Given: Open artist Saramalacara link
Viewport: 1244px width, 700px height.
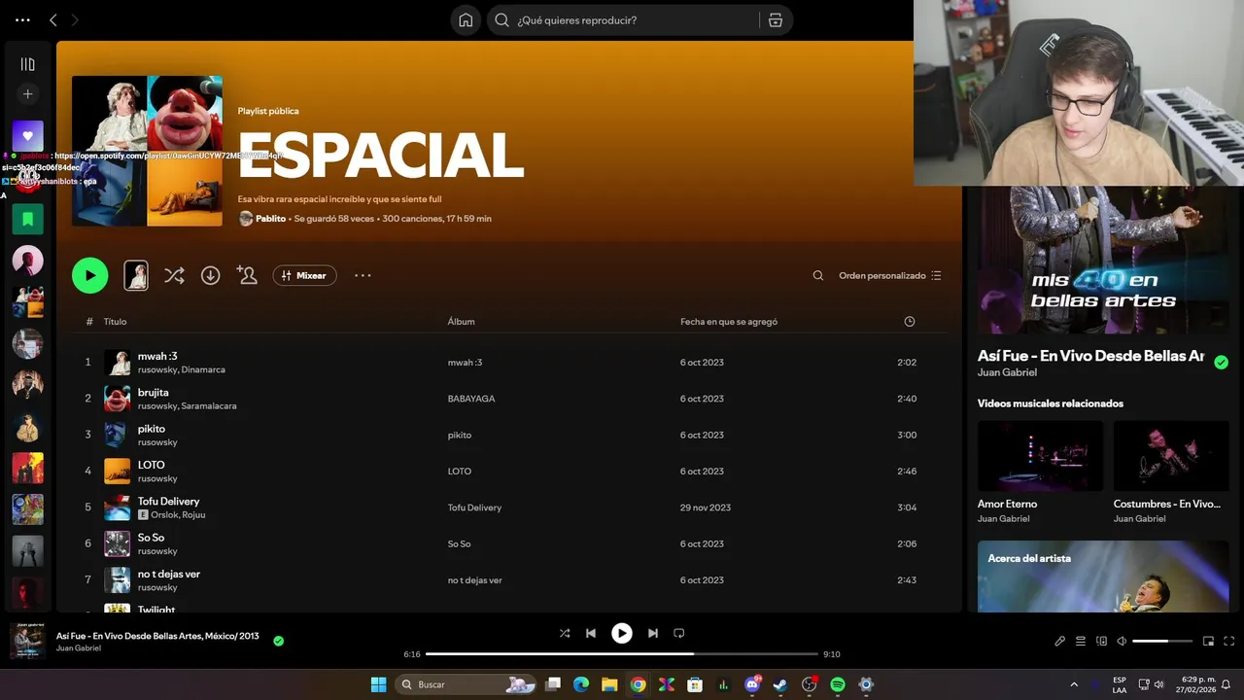Looking at the screenshot, I should 209,405.
